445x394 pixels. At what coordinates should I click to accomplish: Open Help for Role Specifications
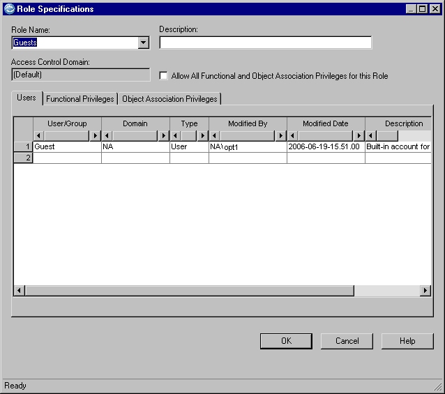pyautogui.click(x=407, y=341)
